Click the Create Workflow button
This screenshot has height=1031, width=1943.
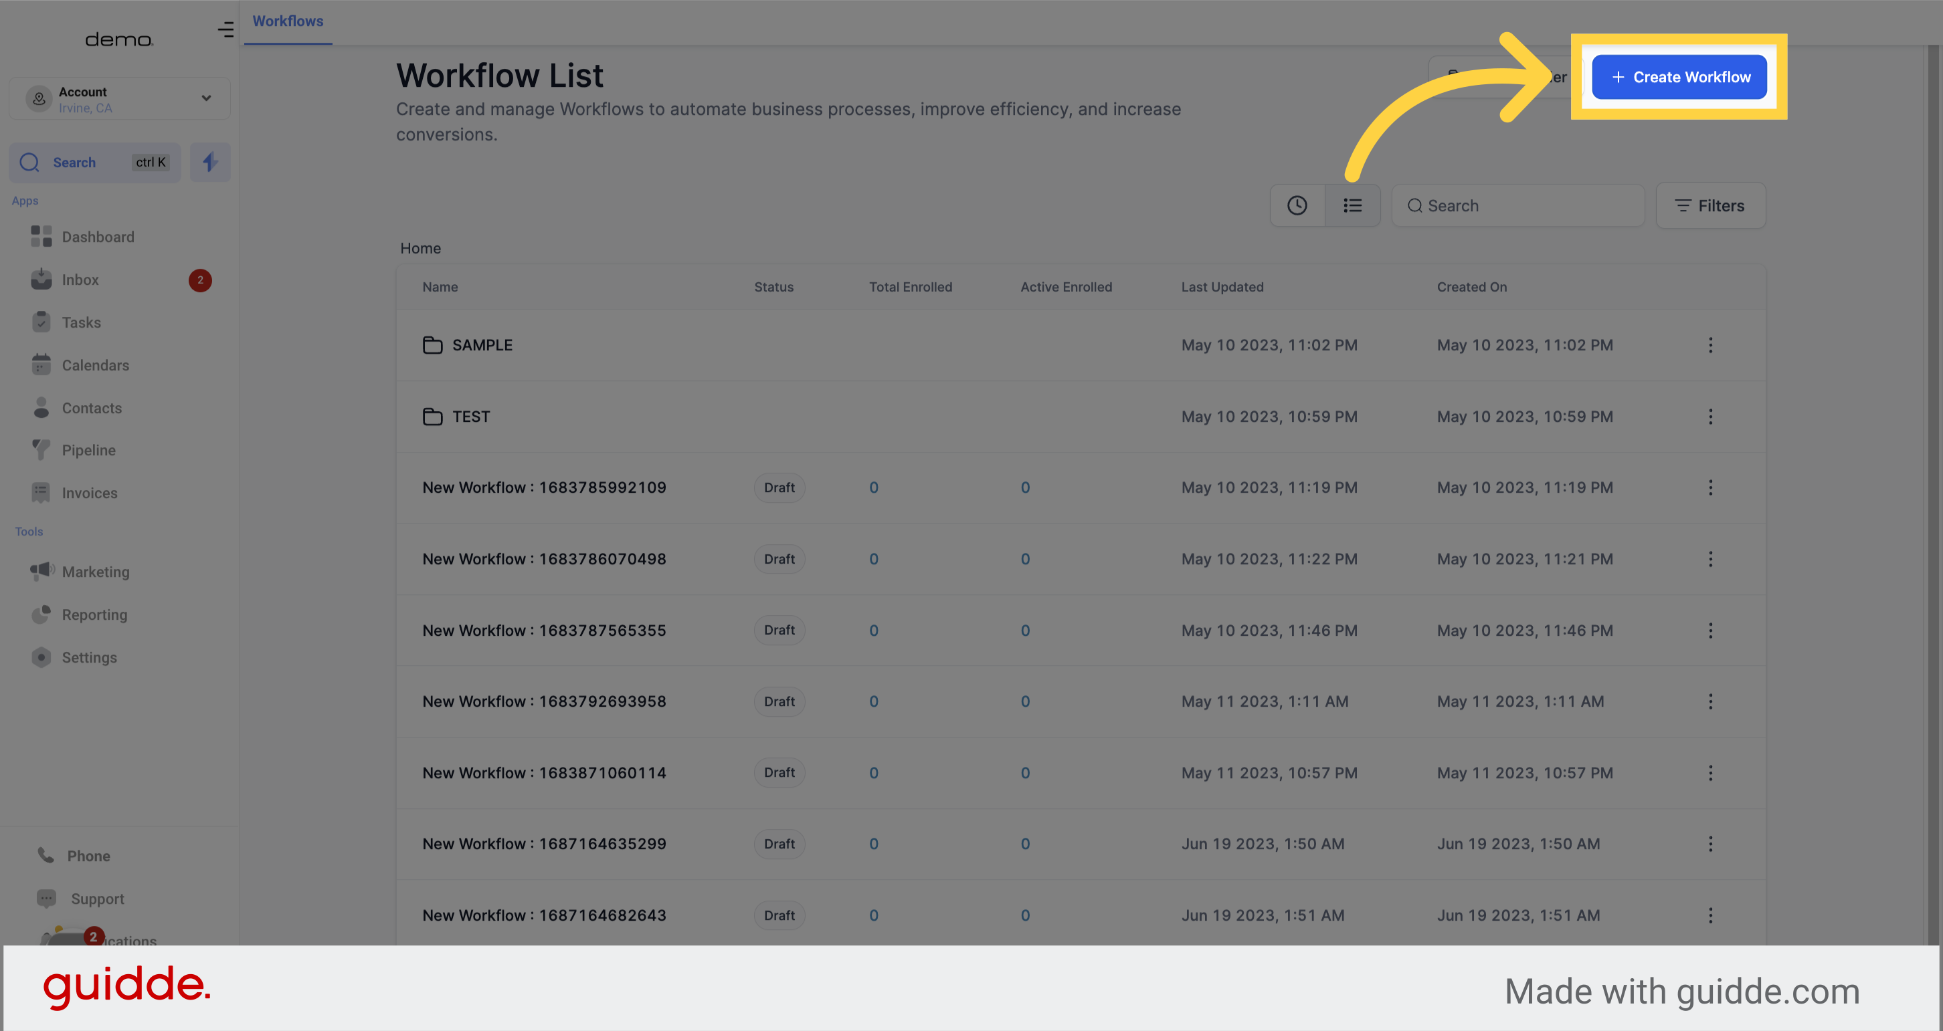tap(1679, 76)
